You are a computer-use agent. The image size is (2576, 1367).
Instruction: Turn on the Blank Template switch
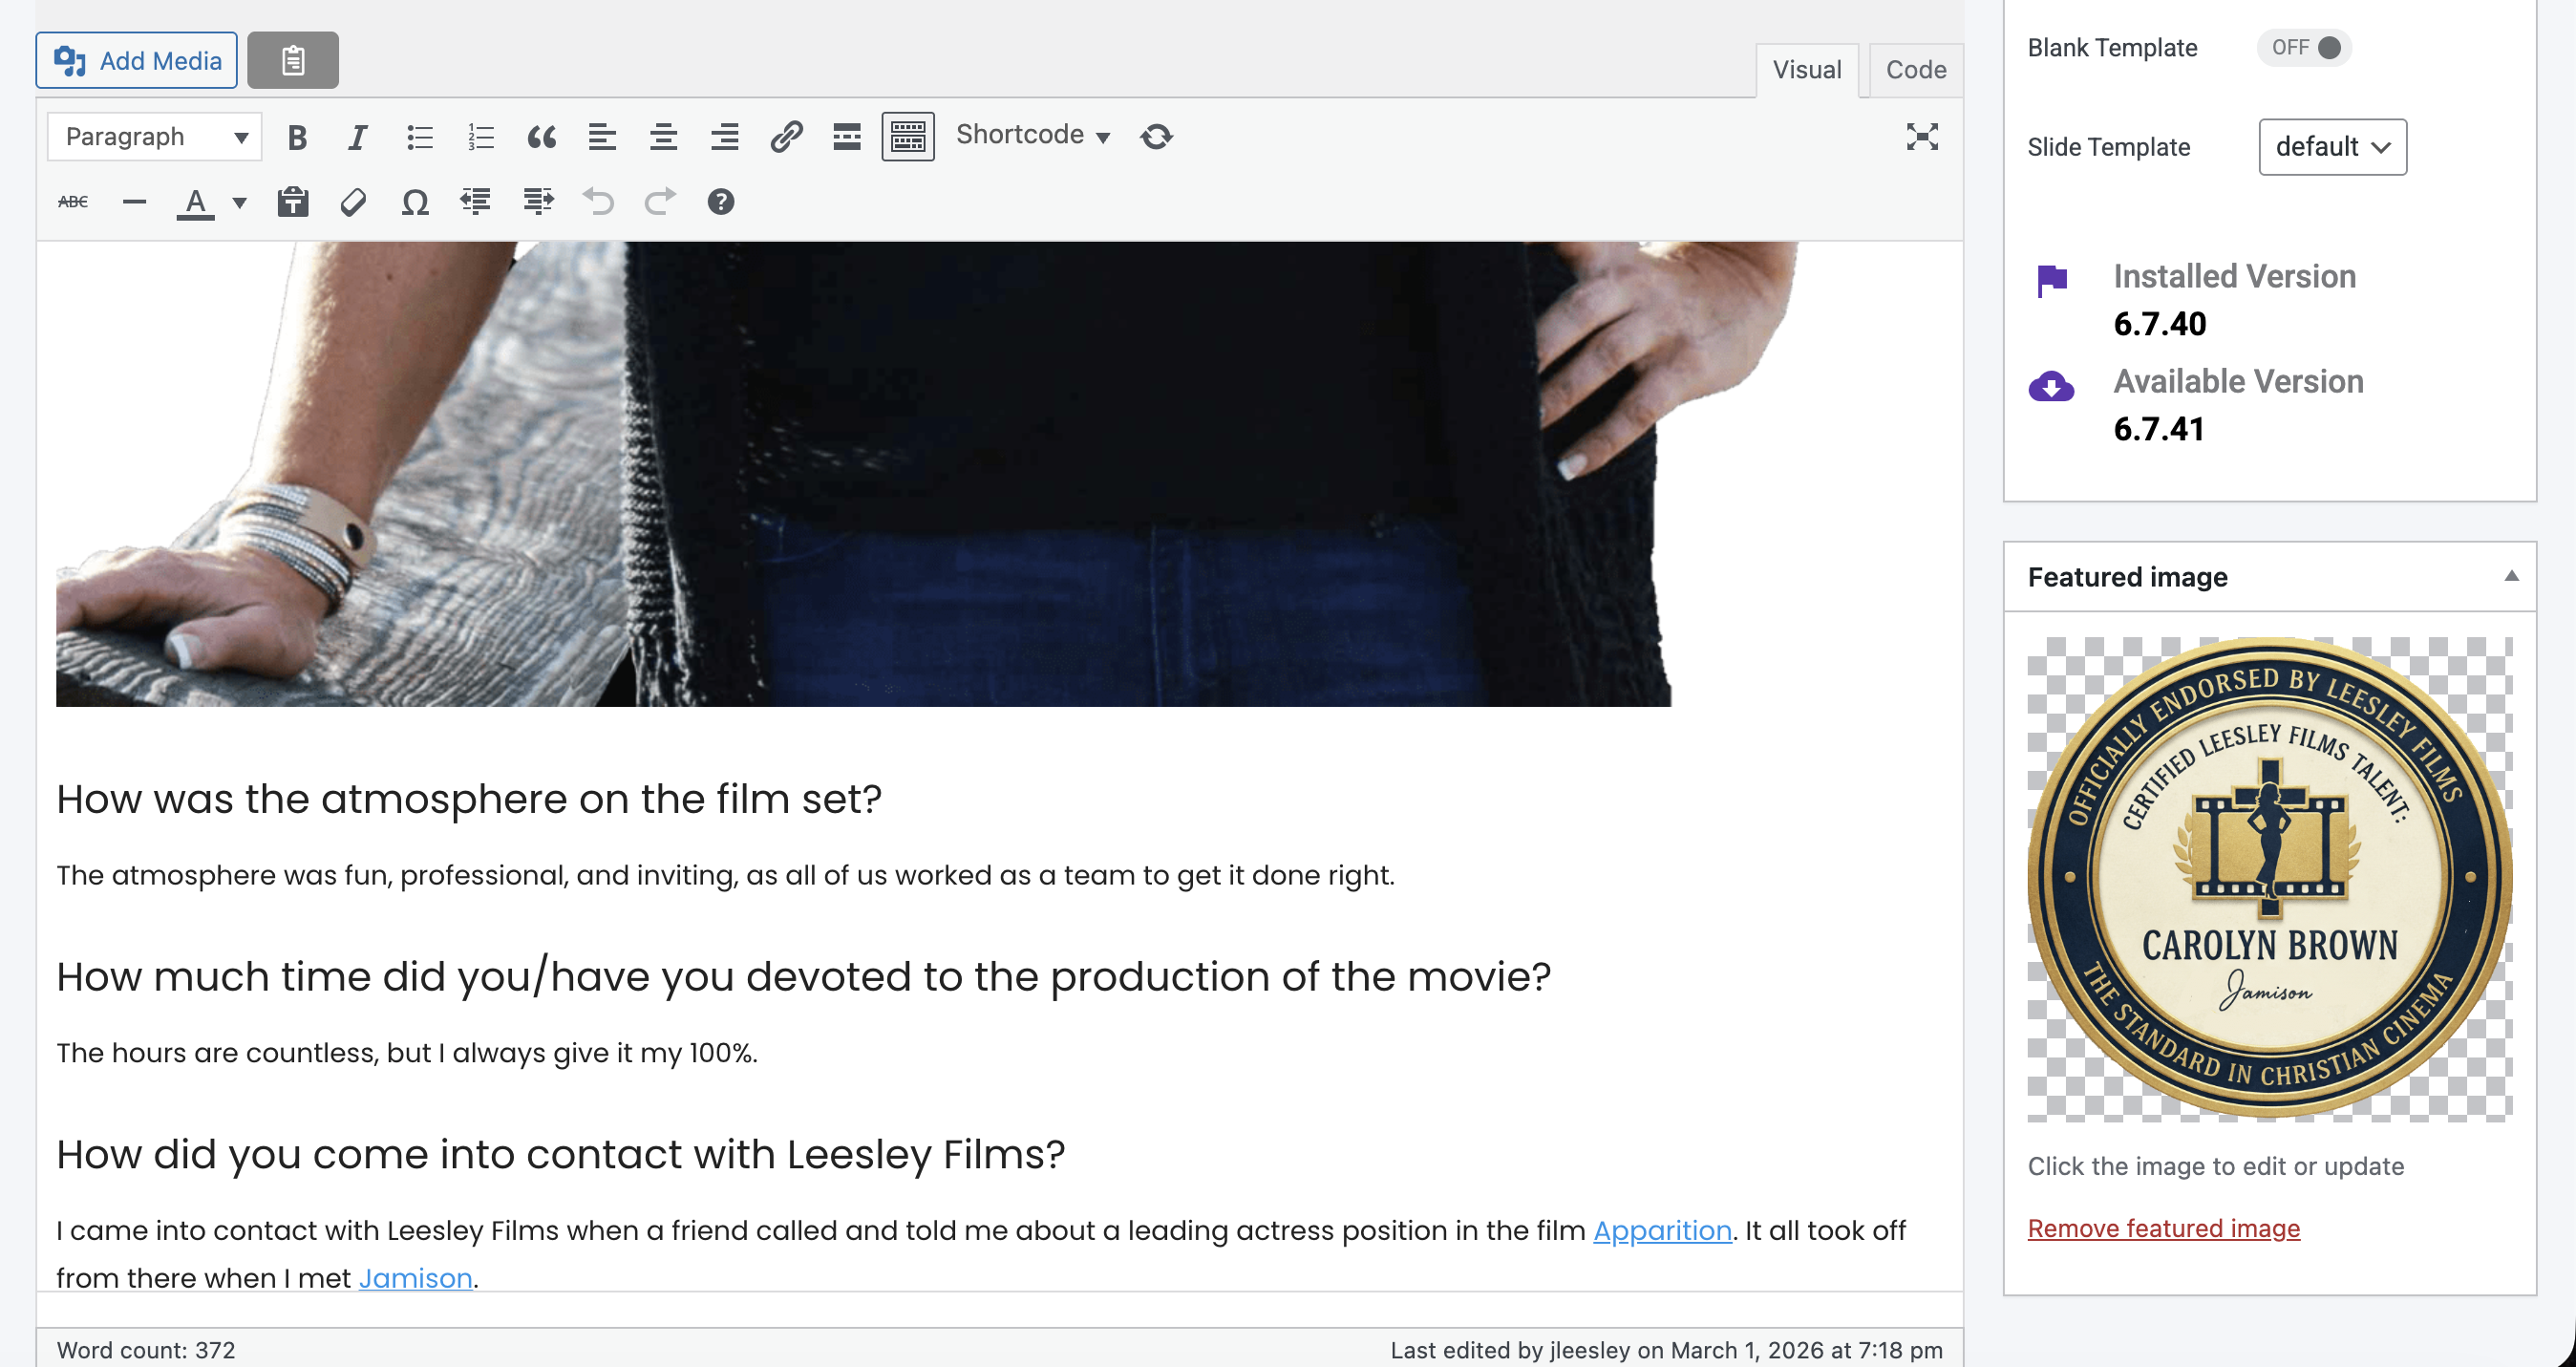click(x=2303, y=48)
